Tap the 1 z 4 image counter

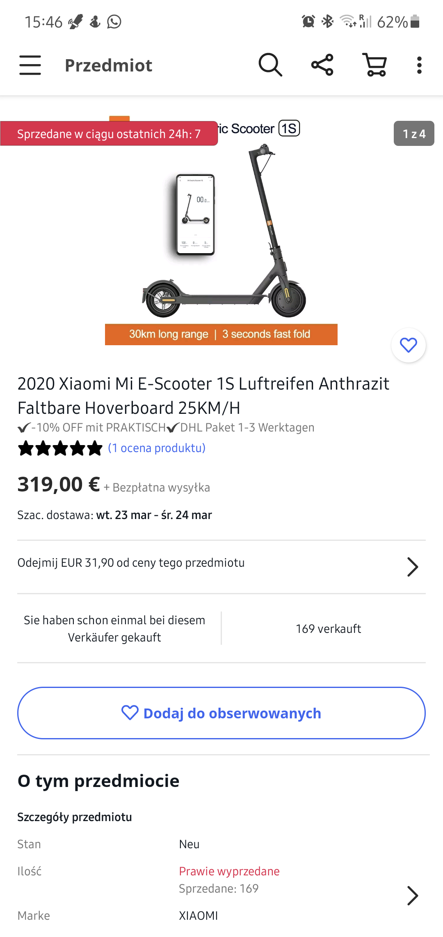[x=414, y=134]
